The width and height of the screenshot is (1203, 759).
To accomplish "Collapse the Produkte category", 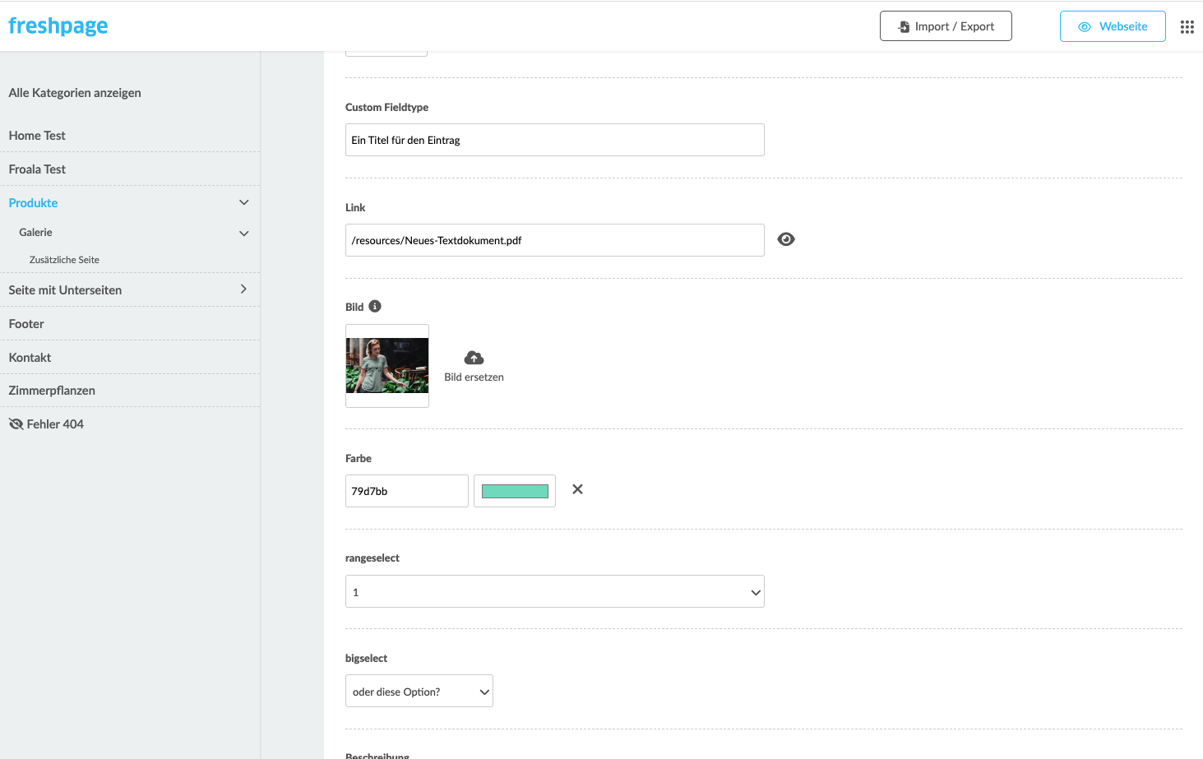I will click(x=243, y=202).
